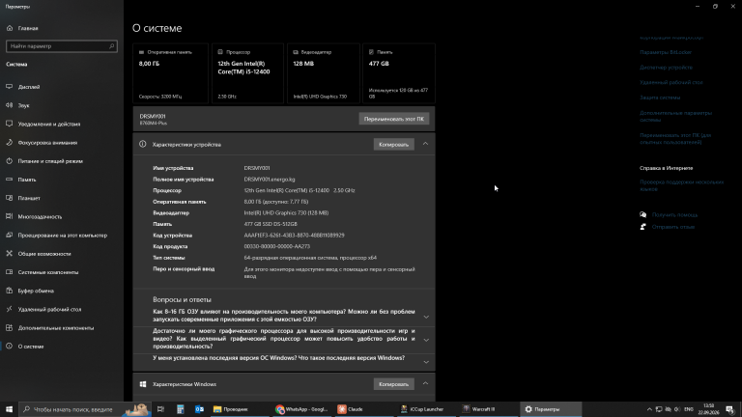Show hidden tray icons chevron
The image size is (742, 417).
649,409
